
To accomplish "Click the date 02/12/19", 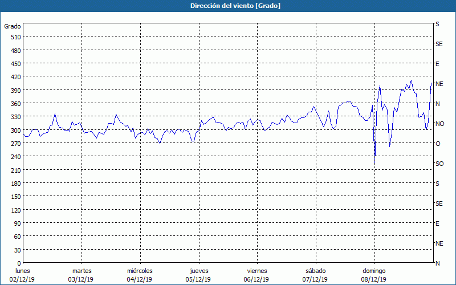I will pos(22,279).
